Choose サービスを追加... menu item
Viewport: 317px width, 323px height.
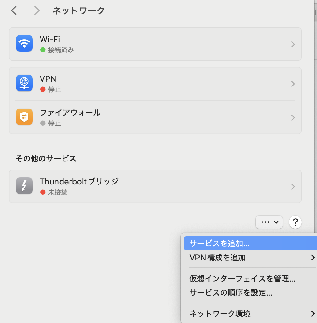(x=250, y=244)
